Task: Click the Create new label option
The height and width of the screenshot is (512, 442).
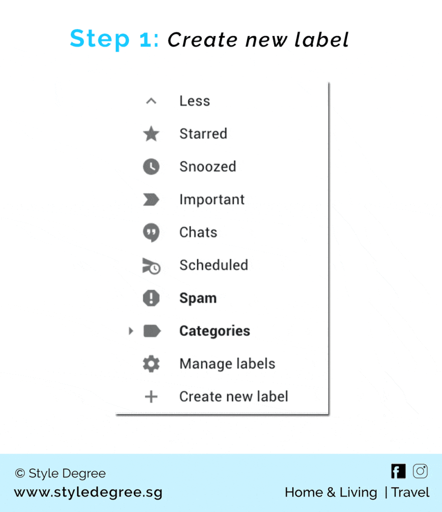Action: click(x=233, y=396)
